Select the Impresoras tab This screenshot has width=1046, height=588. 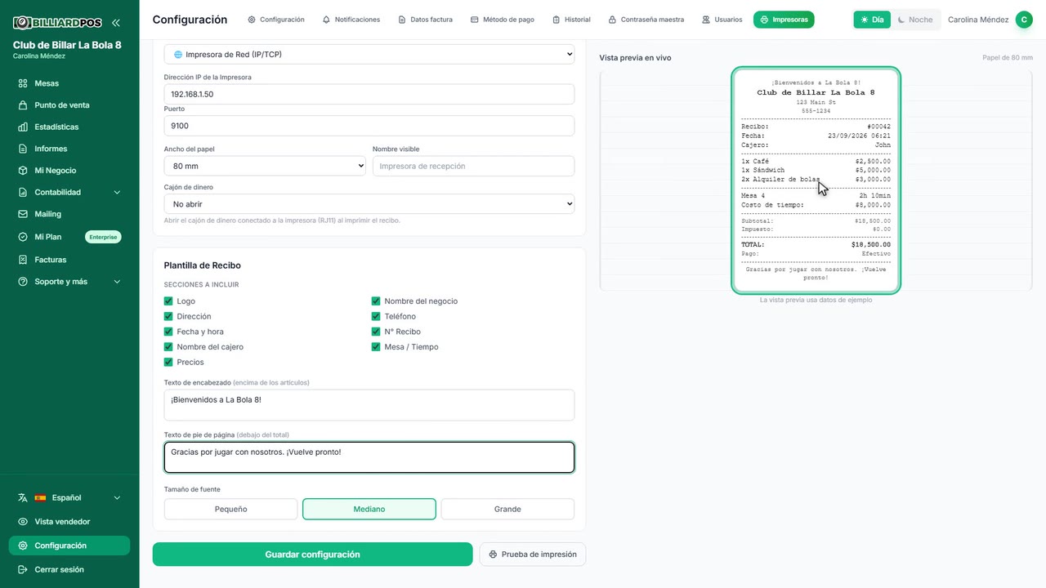784,20
